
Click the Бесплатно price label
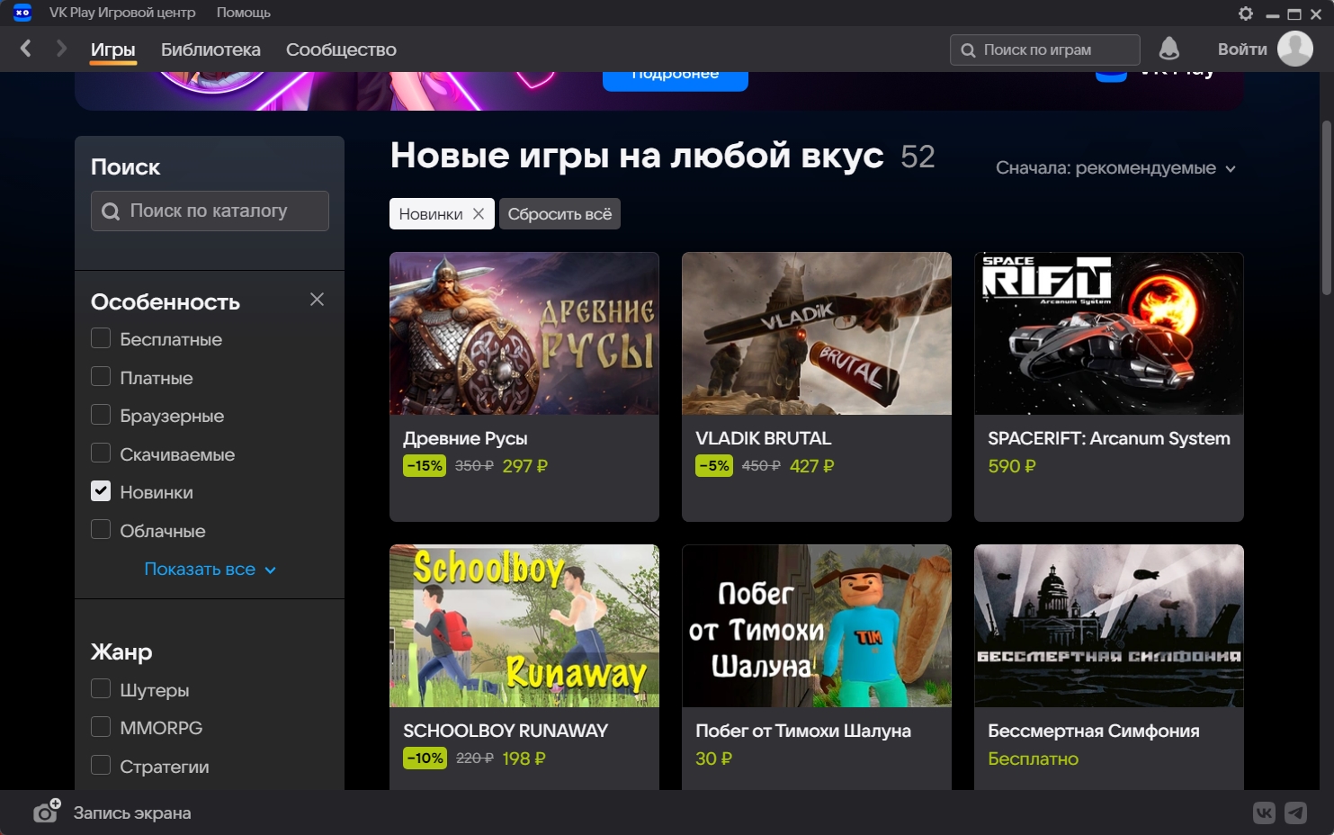[1033, 759]
